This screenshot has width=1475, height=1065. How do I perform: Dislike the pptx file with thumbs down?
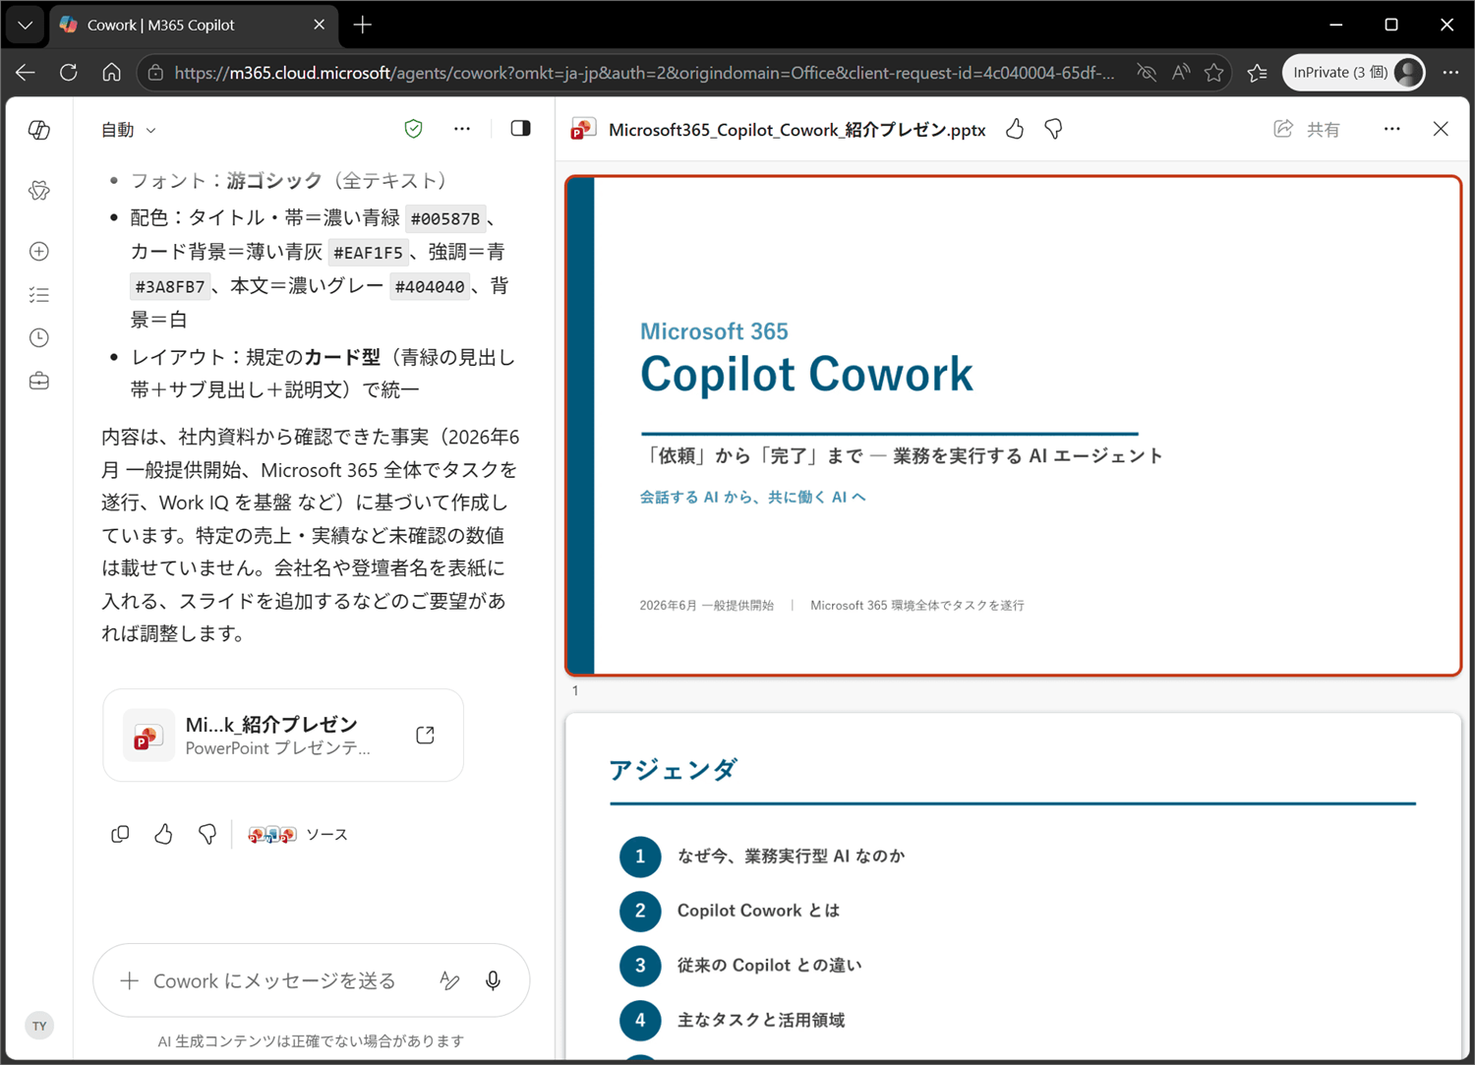pos(1053,129)
